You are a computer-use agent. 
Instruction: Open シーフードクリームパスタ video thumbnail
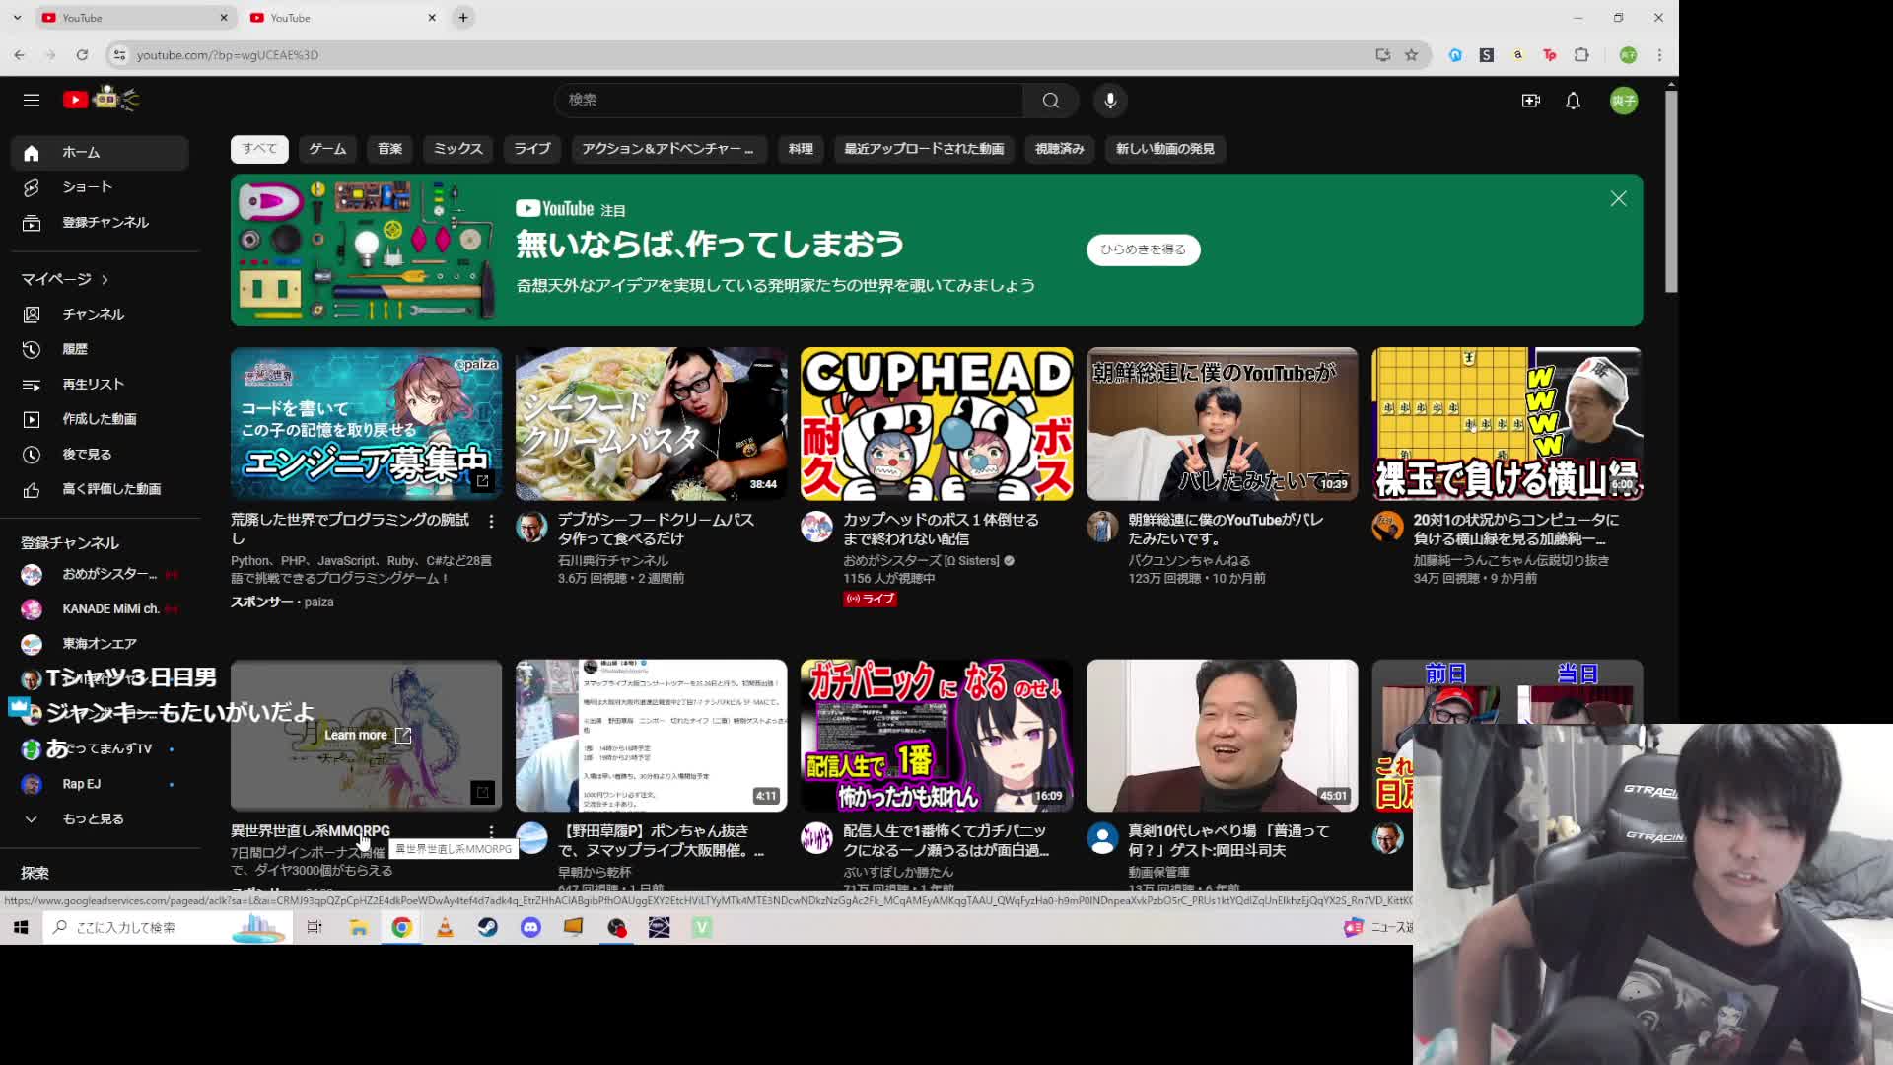(651, 424)
